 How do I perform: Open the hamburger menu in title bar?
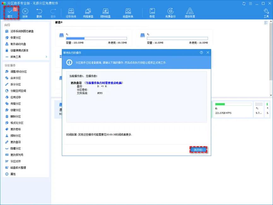pyautogui.click(x=250, y=3)
